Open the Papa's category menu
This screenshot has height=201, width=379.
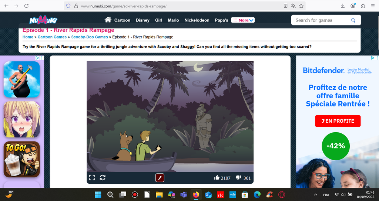point(221,20)
